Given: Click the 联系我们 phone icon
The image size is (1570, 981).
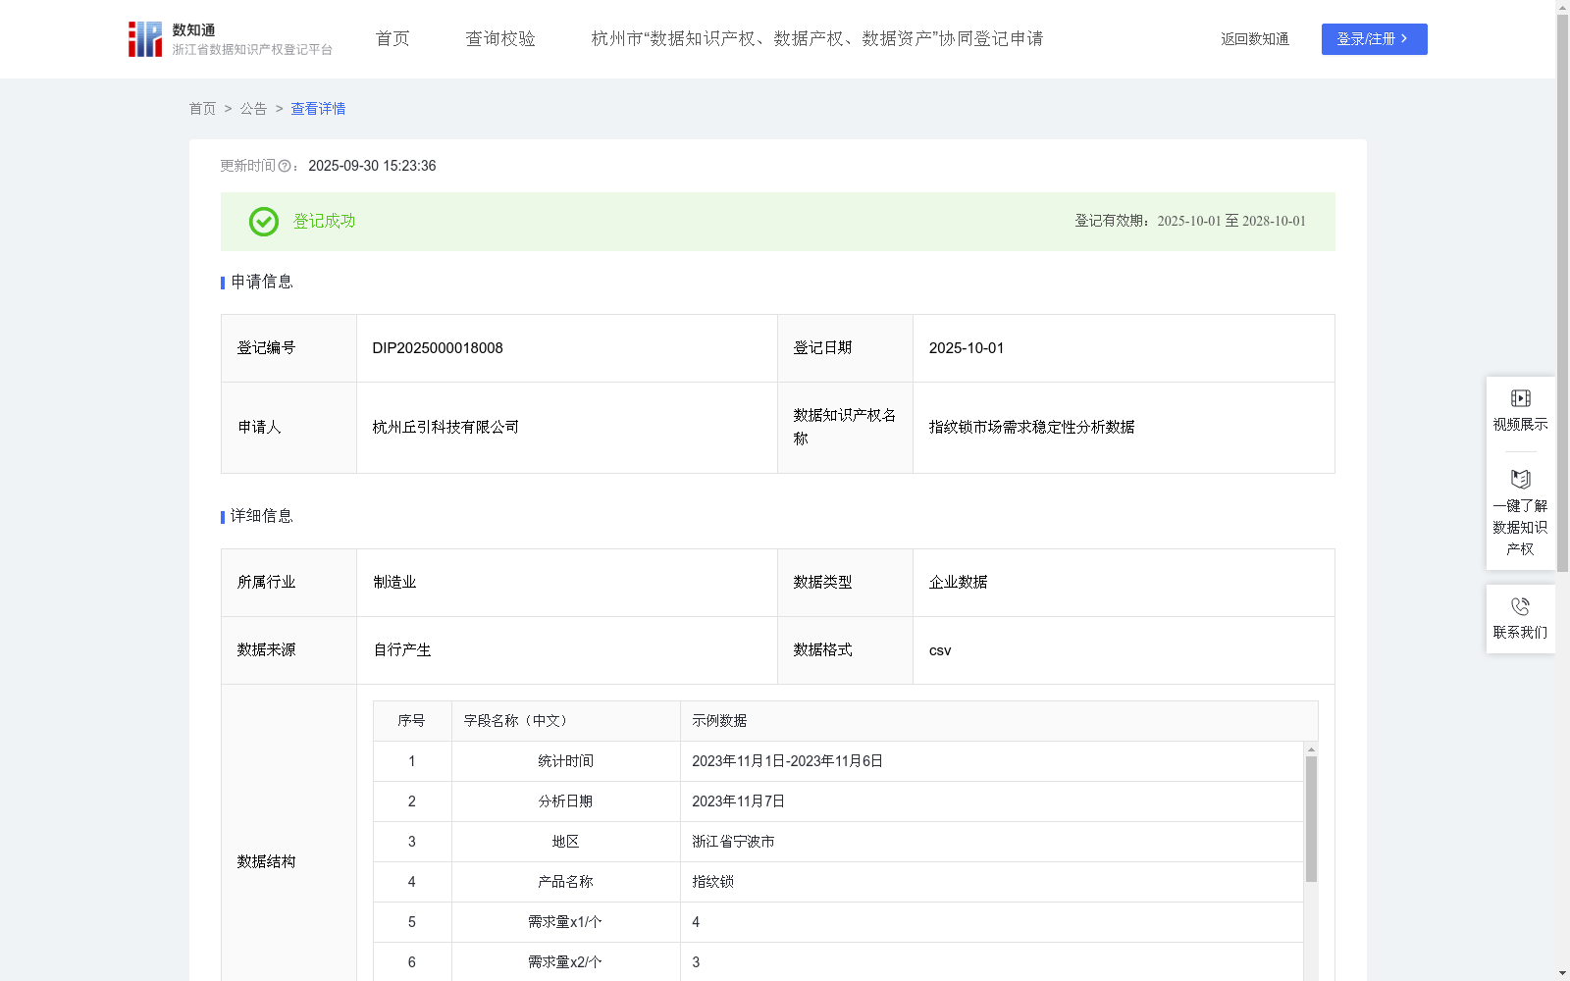Looking at the screenshot, I should pos(1520,606).
